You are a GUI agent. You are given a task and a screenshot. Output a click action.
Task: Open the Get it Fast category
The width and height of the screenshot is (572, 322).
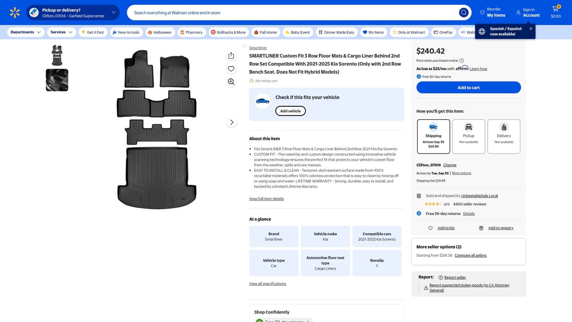pos(92,32)
